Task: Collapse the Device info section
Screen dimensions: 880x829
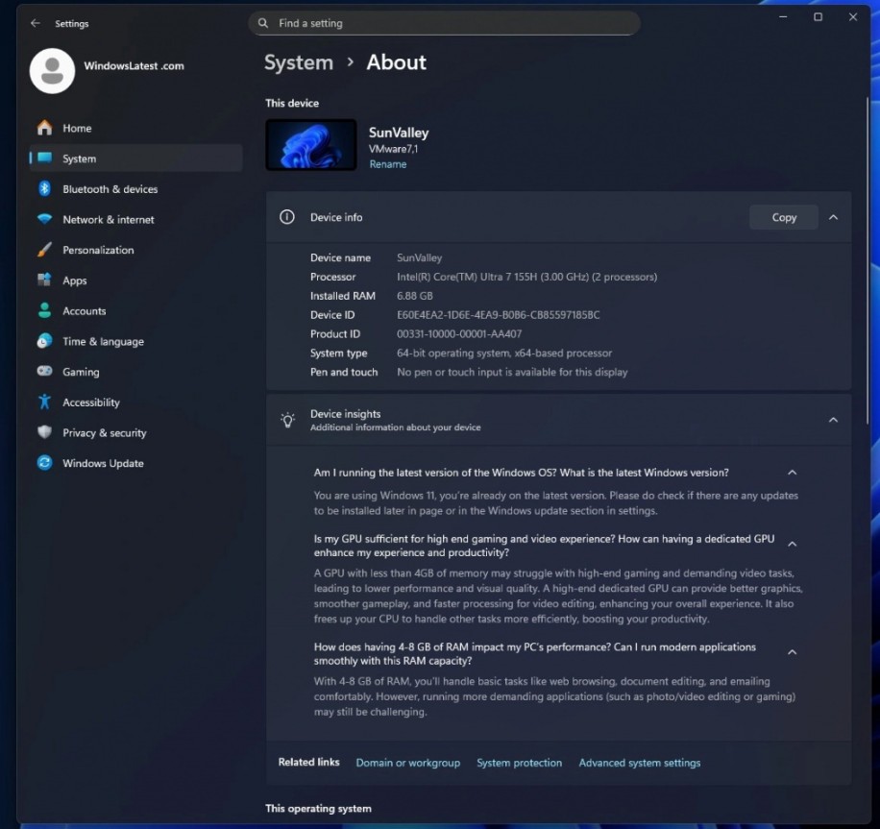Action: [834, 217]
